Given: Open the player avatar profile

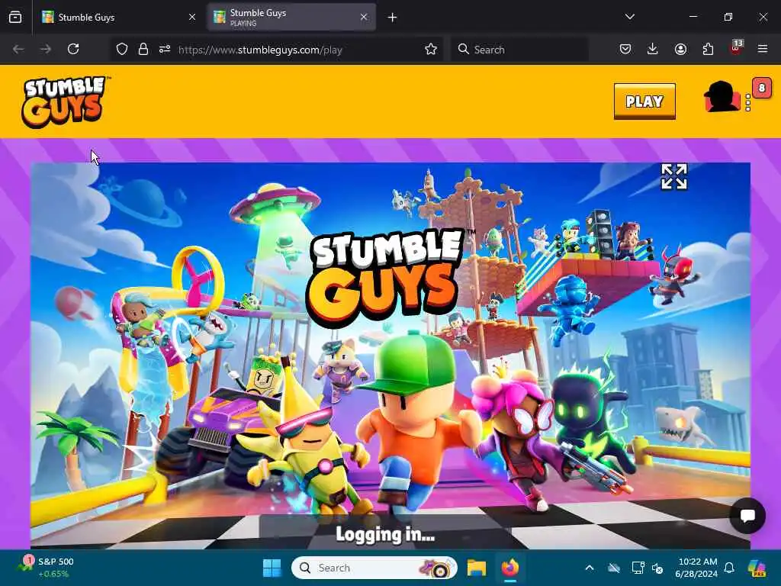Looking at the screenshot, I should coord(722,97).
